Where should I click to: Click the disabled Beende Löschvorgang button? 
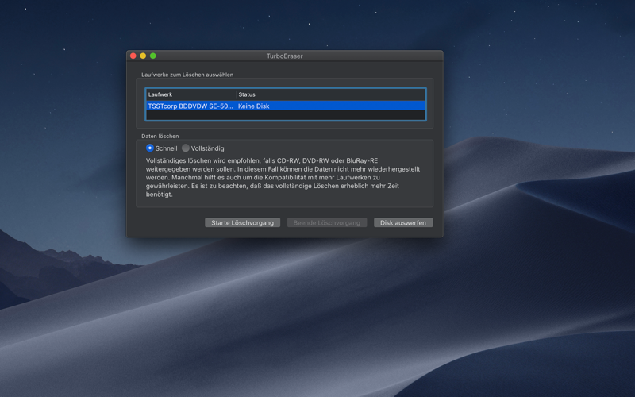coord(327,223)
